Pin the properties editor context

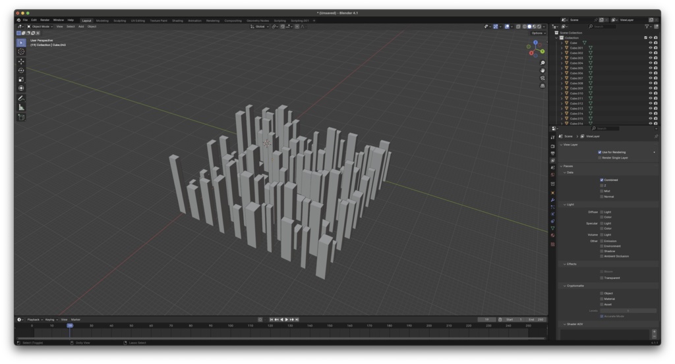[656, 136]
